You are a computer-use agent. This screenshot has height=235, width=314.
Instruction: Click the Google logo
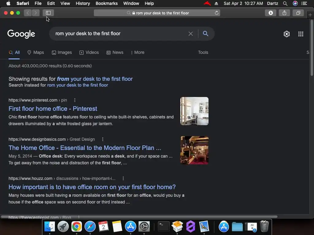(21, 34)
